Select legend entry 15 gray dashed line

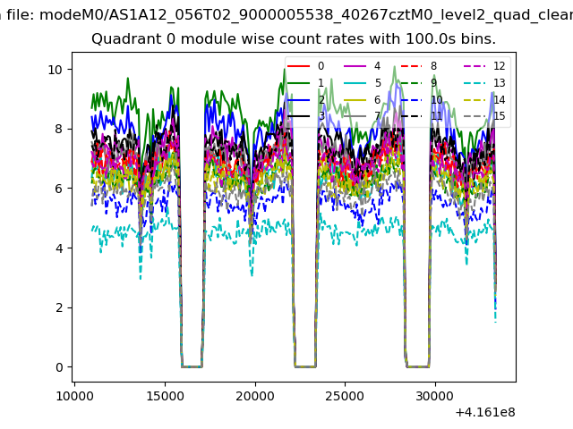click(483, 116)
